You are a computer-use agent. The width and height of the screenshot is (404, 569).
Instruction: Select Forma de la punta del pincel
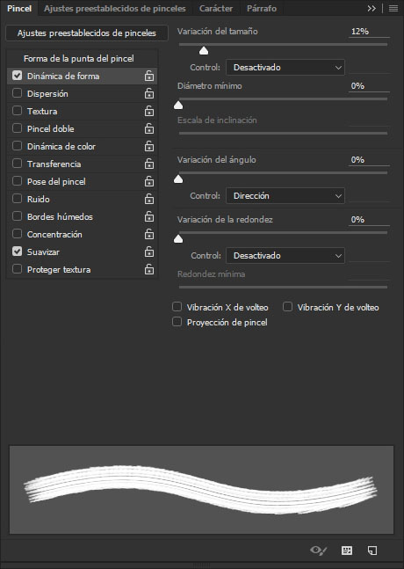tap(79, 58)
